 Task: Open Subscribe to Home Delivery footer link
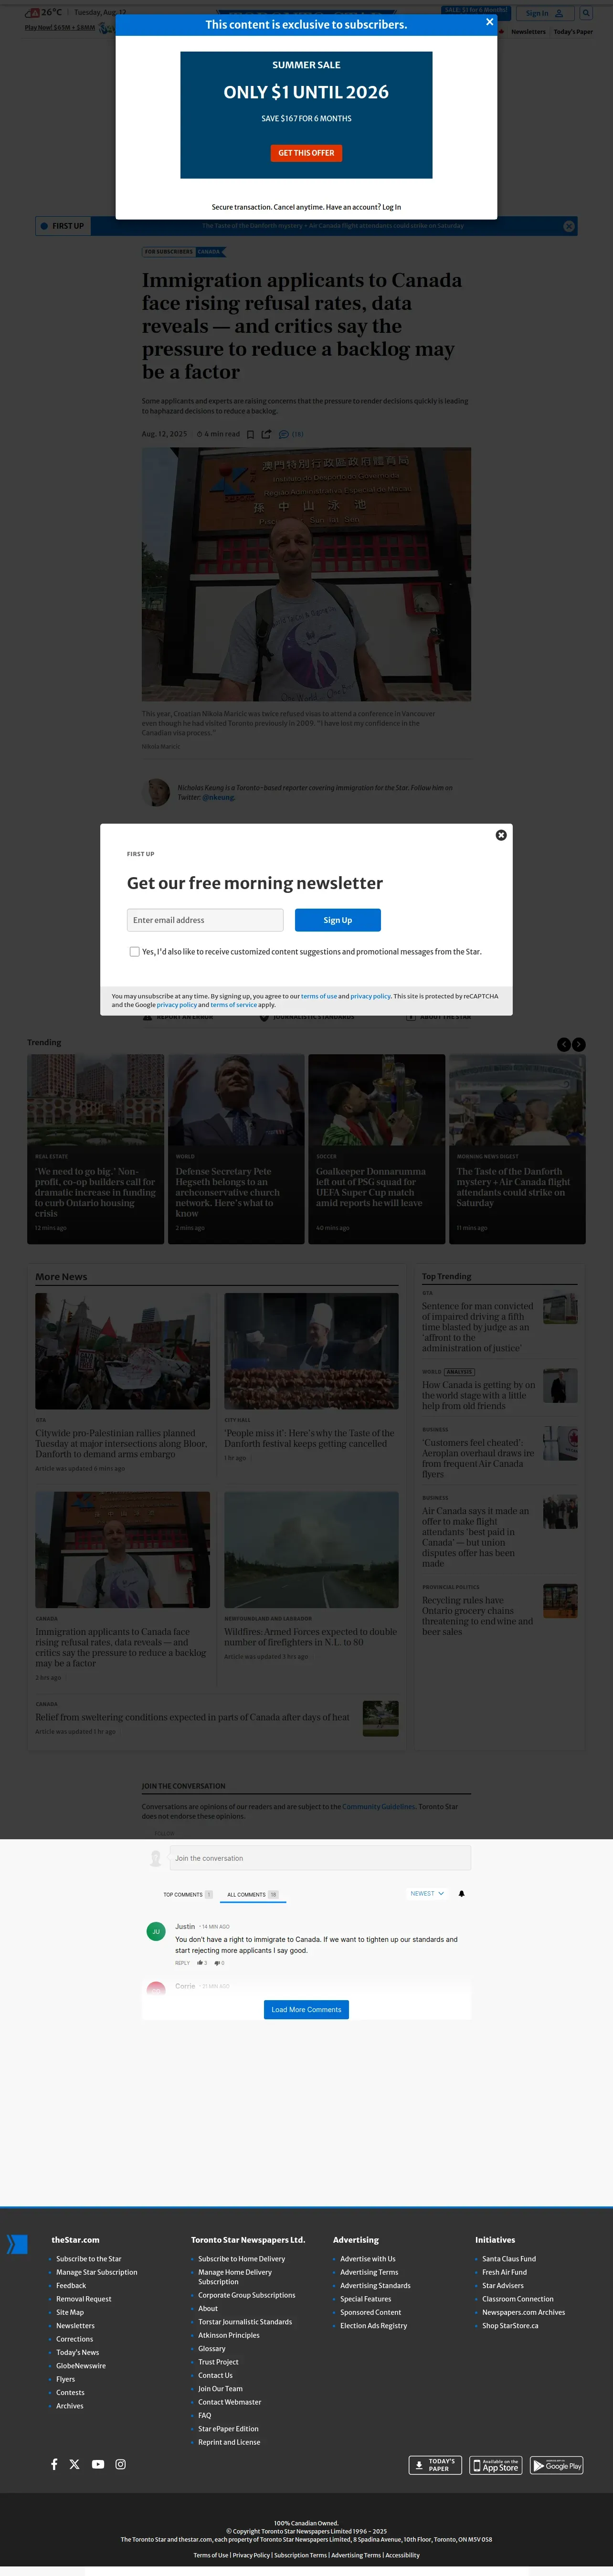[241, 2259]
